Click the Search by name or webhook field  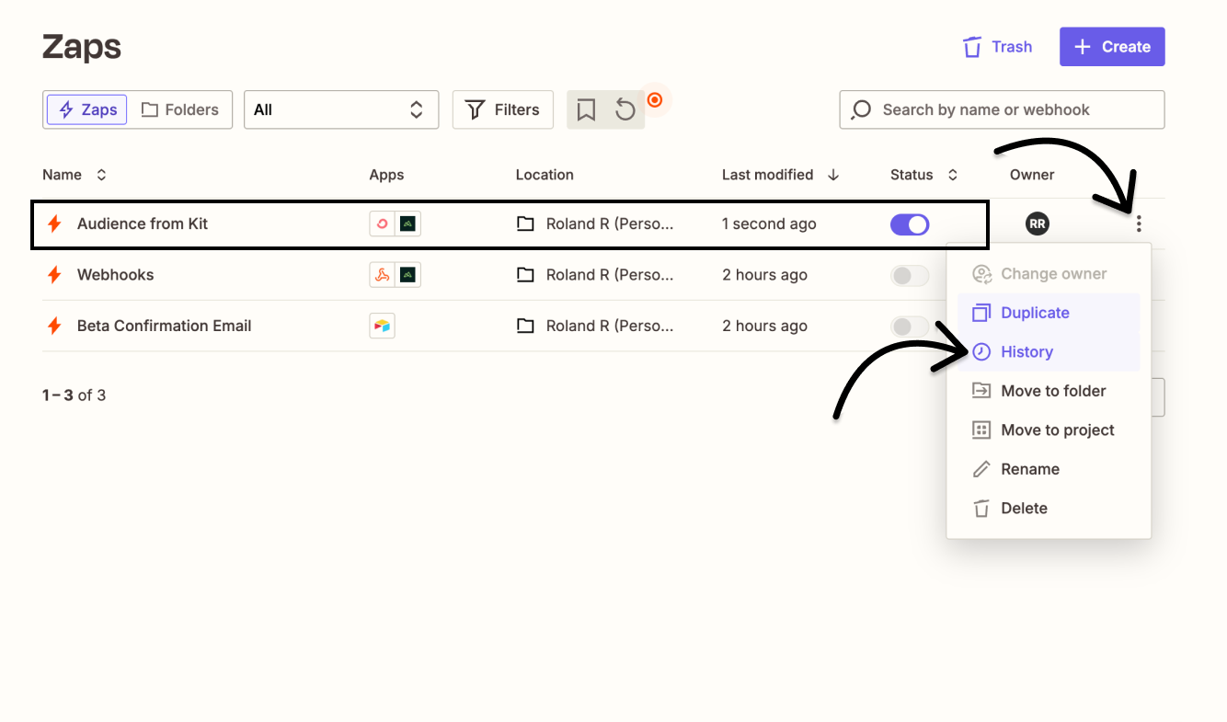[x=1002, y=109]
